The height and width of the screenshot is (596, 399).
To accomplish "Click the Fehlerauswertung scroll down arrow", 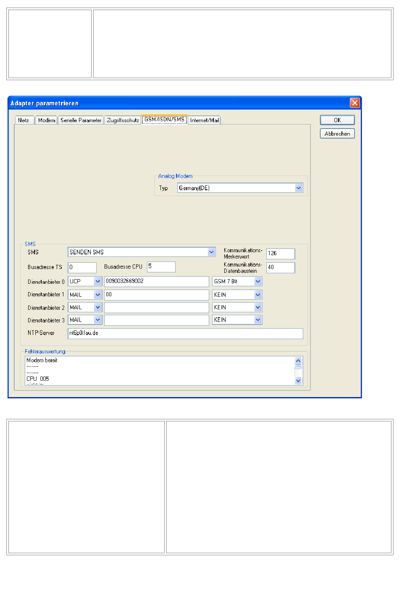I will (298, 380).
